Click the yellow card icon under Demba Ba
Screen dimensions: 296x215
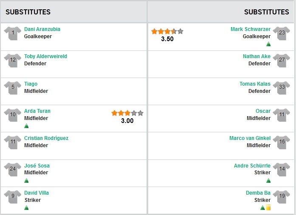click(268, 208)
